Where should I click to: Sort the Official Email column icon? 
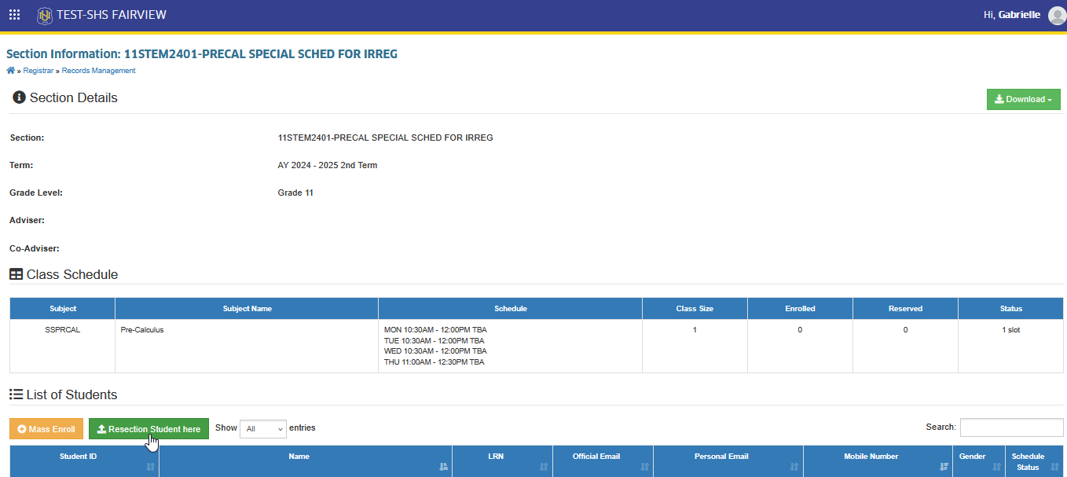[x=644, y=467]
